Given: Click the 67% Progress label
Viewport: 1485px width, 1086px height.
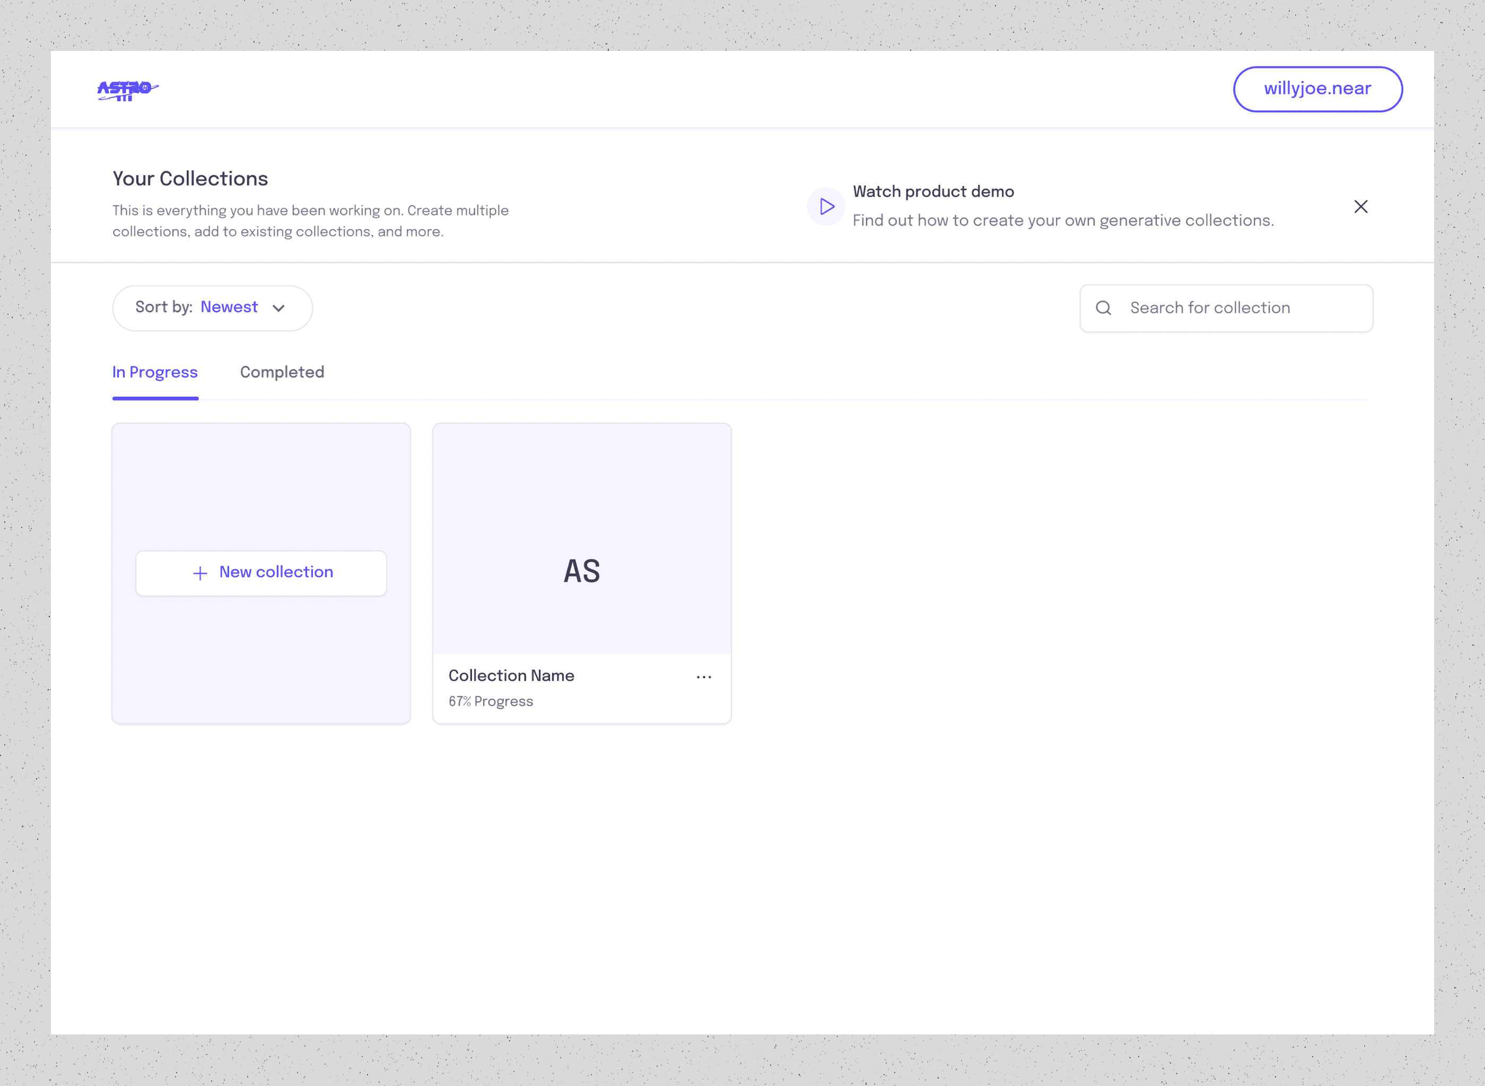Looking at the screenshot, I should [491, 702].
